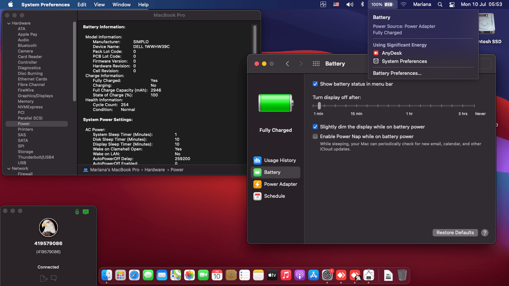This screenshot has height=286, width=509.
Task: Launch Music from the Dock
Action: [286, 275]
